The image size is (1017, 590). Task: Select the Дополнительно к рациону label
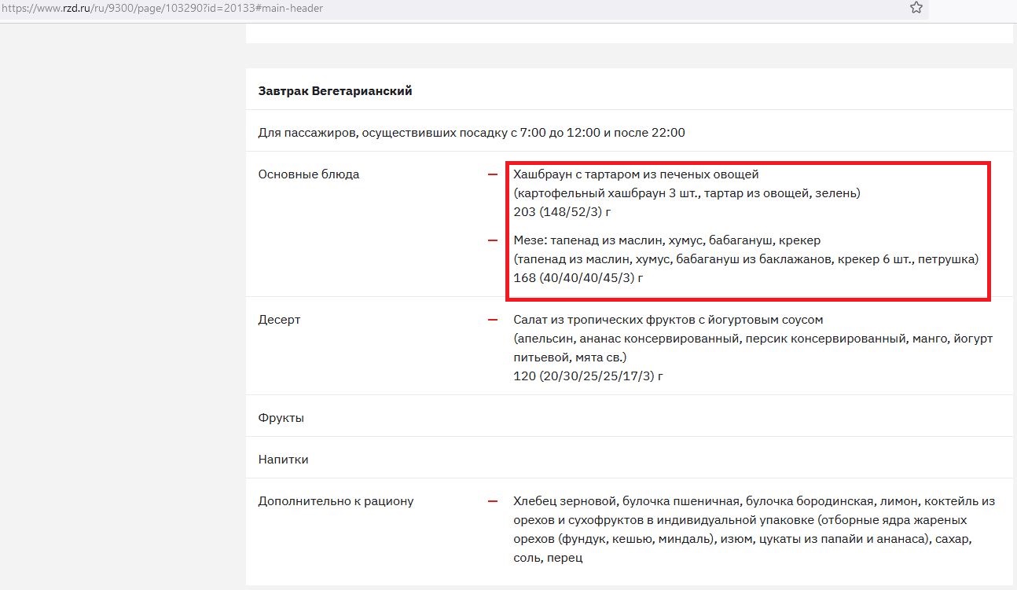tap(336, 501)
